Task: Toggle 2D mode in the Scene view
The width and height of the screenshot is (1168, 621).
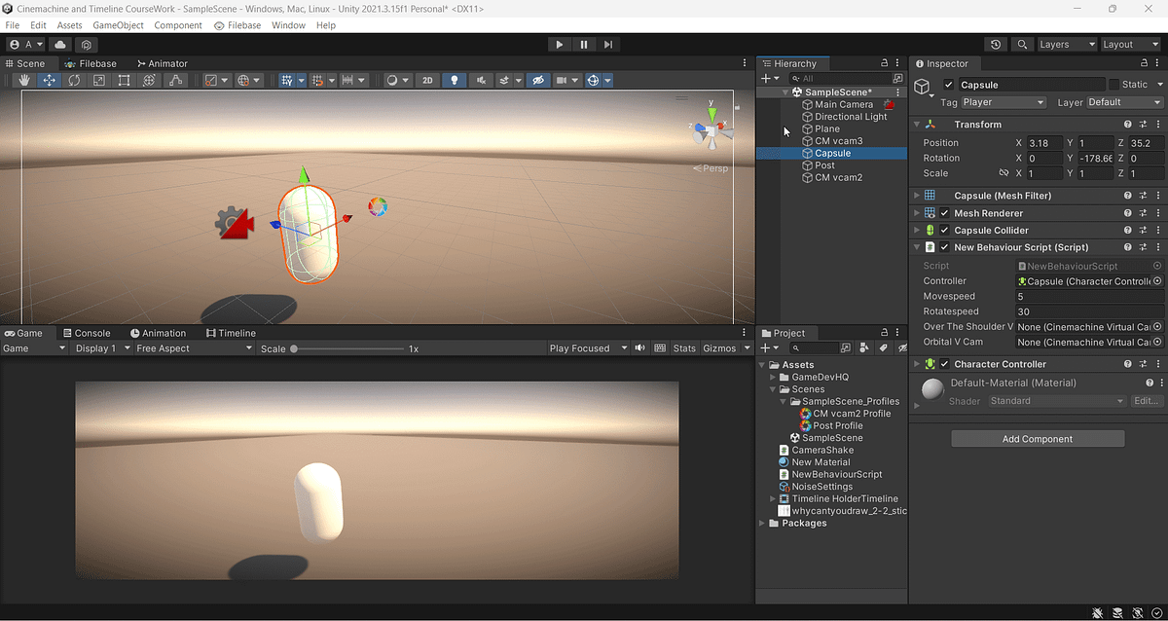Action: [x=427, y=80]
